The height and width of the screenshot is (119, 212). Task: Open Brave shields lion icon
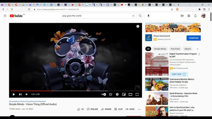coord(178,9)
